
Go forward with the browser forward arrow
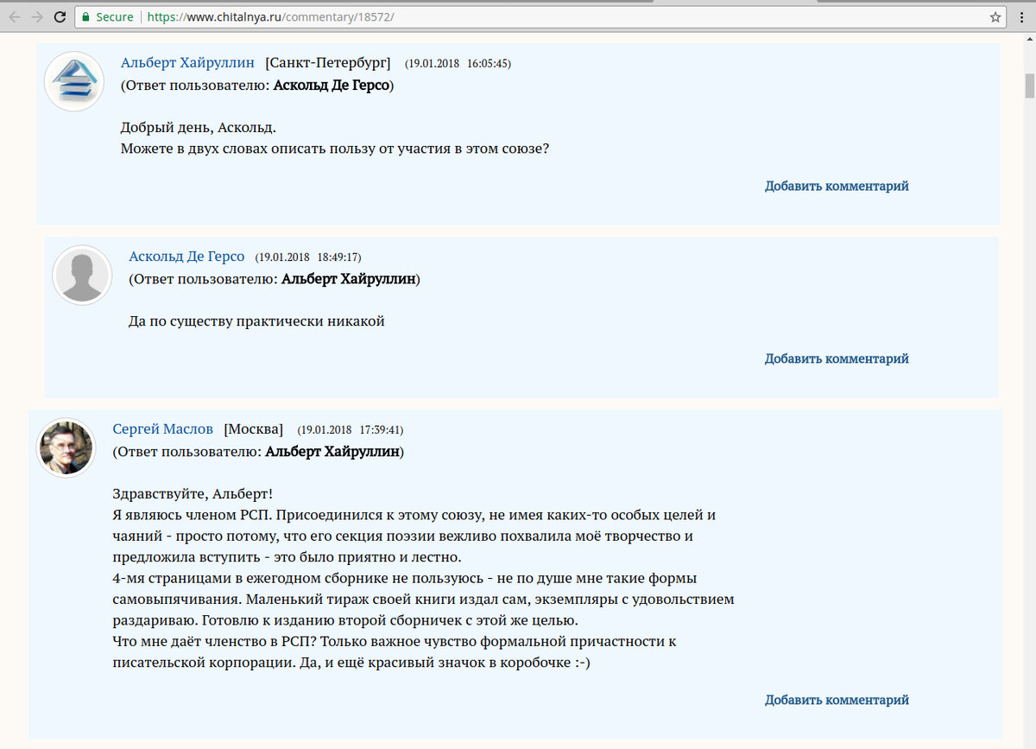pos(37,16)
